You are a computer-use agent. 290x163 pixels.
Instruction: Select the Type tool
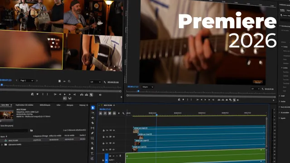pos(92,153)
